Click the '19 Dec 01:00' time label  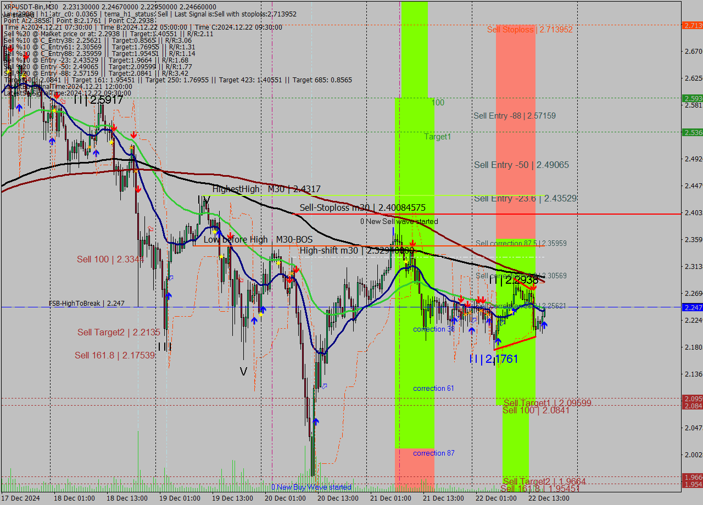[x=179, y=498]
